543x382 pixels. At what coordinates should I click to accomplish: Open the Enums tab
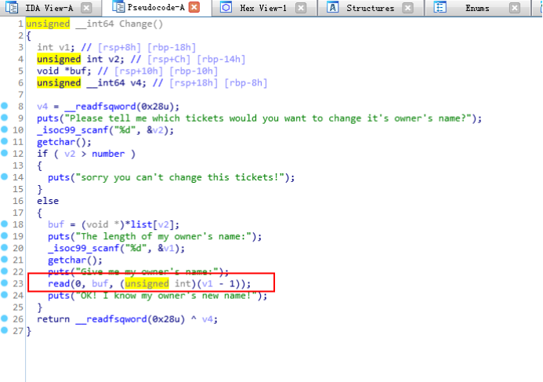pyautogui.click(x=477, y=8)
